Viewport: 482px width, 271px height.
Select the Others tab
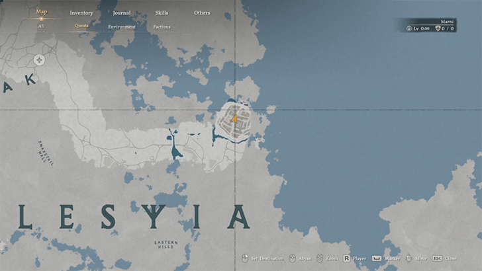coord(202,13)
